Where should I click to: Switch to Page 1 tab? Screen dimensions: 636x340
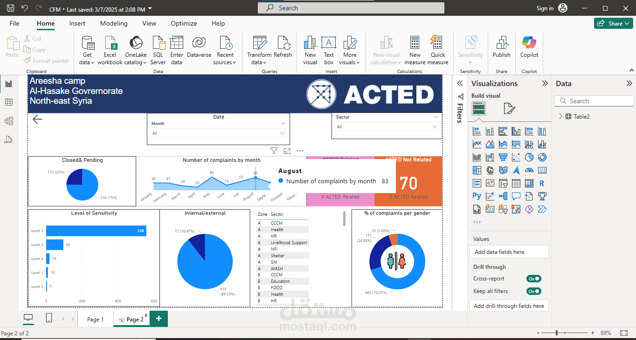tap(95, 319)
